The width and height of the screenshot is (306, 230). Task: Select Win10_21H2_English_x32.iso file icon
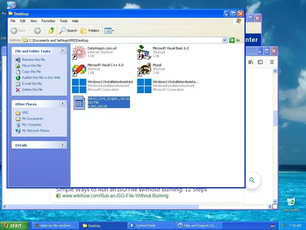79,103
